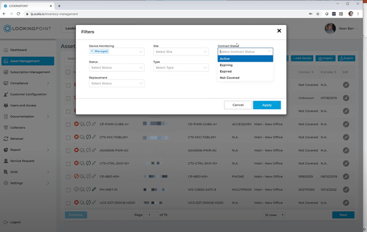Bookmark this page with star icon
The image size is (367, 232).
coord(317,14)
